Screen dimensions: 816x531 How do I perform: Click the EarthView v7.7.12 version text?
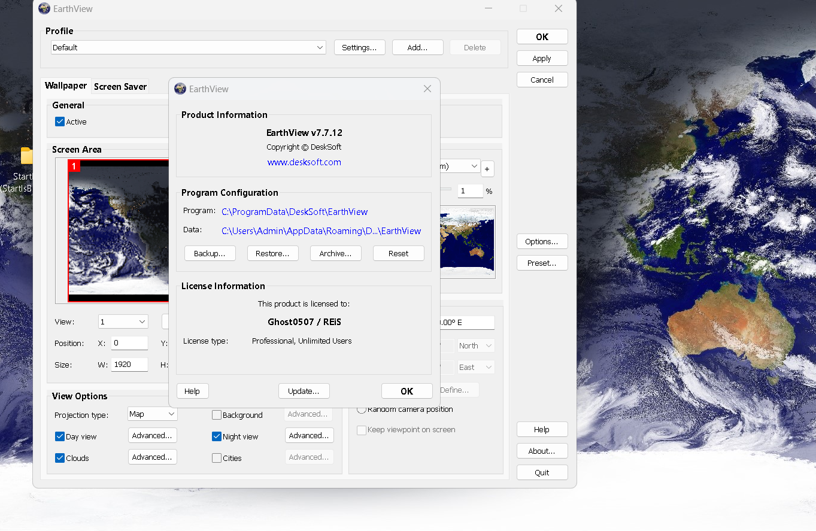304,132
